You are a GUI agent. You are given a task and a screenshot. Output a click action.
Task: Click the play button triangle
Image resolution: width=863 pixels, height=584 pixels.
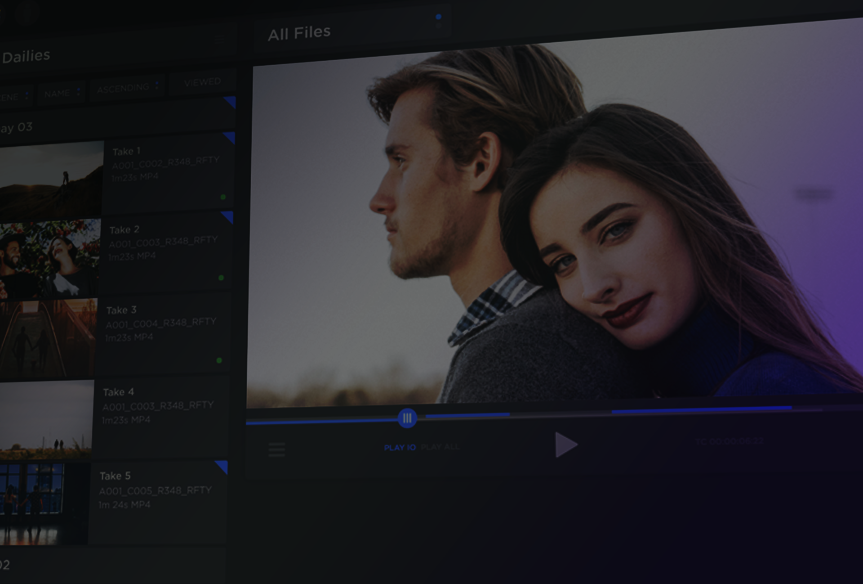click(566, 445)
